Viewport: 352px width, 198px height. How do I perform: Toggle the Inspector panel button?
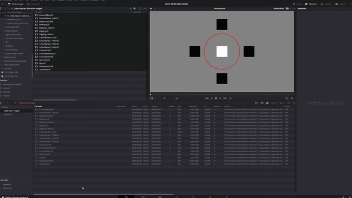[x=326, y=4]
